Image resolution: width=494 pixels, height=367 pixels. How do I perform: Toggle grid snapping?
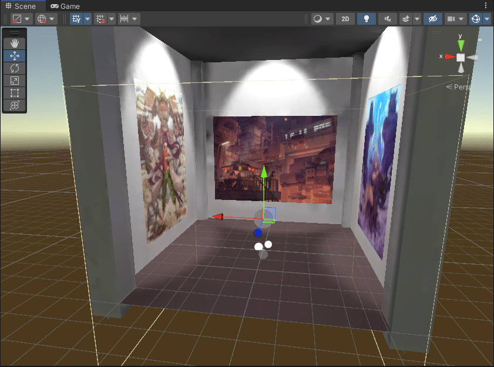[100, 19]
